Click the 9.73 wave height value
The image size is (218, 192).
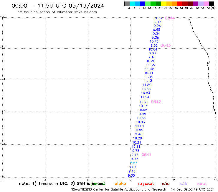[x=158, y=18]
